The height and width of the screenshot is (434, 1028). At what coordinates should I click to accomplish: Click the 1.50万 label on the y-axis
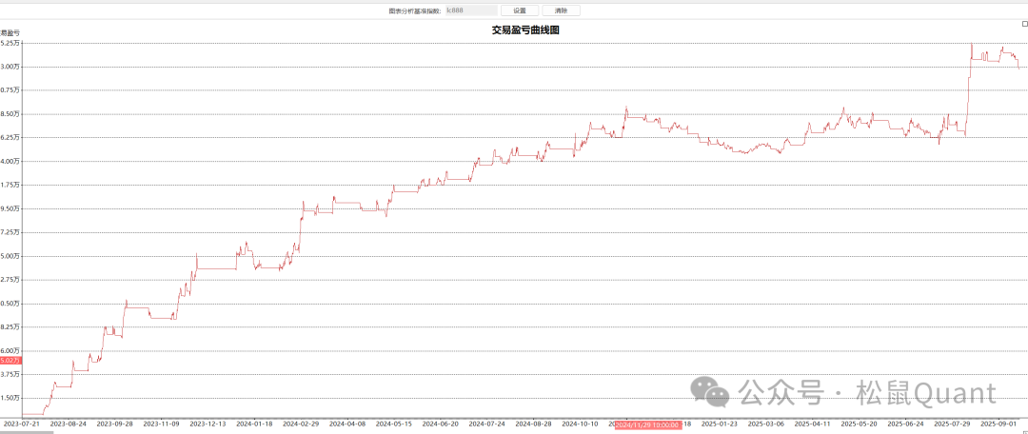11,398
